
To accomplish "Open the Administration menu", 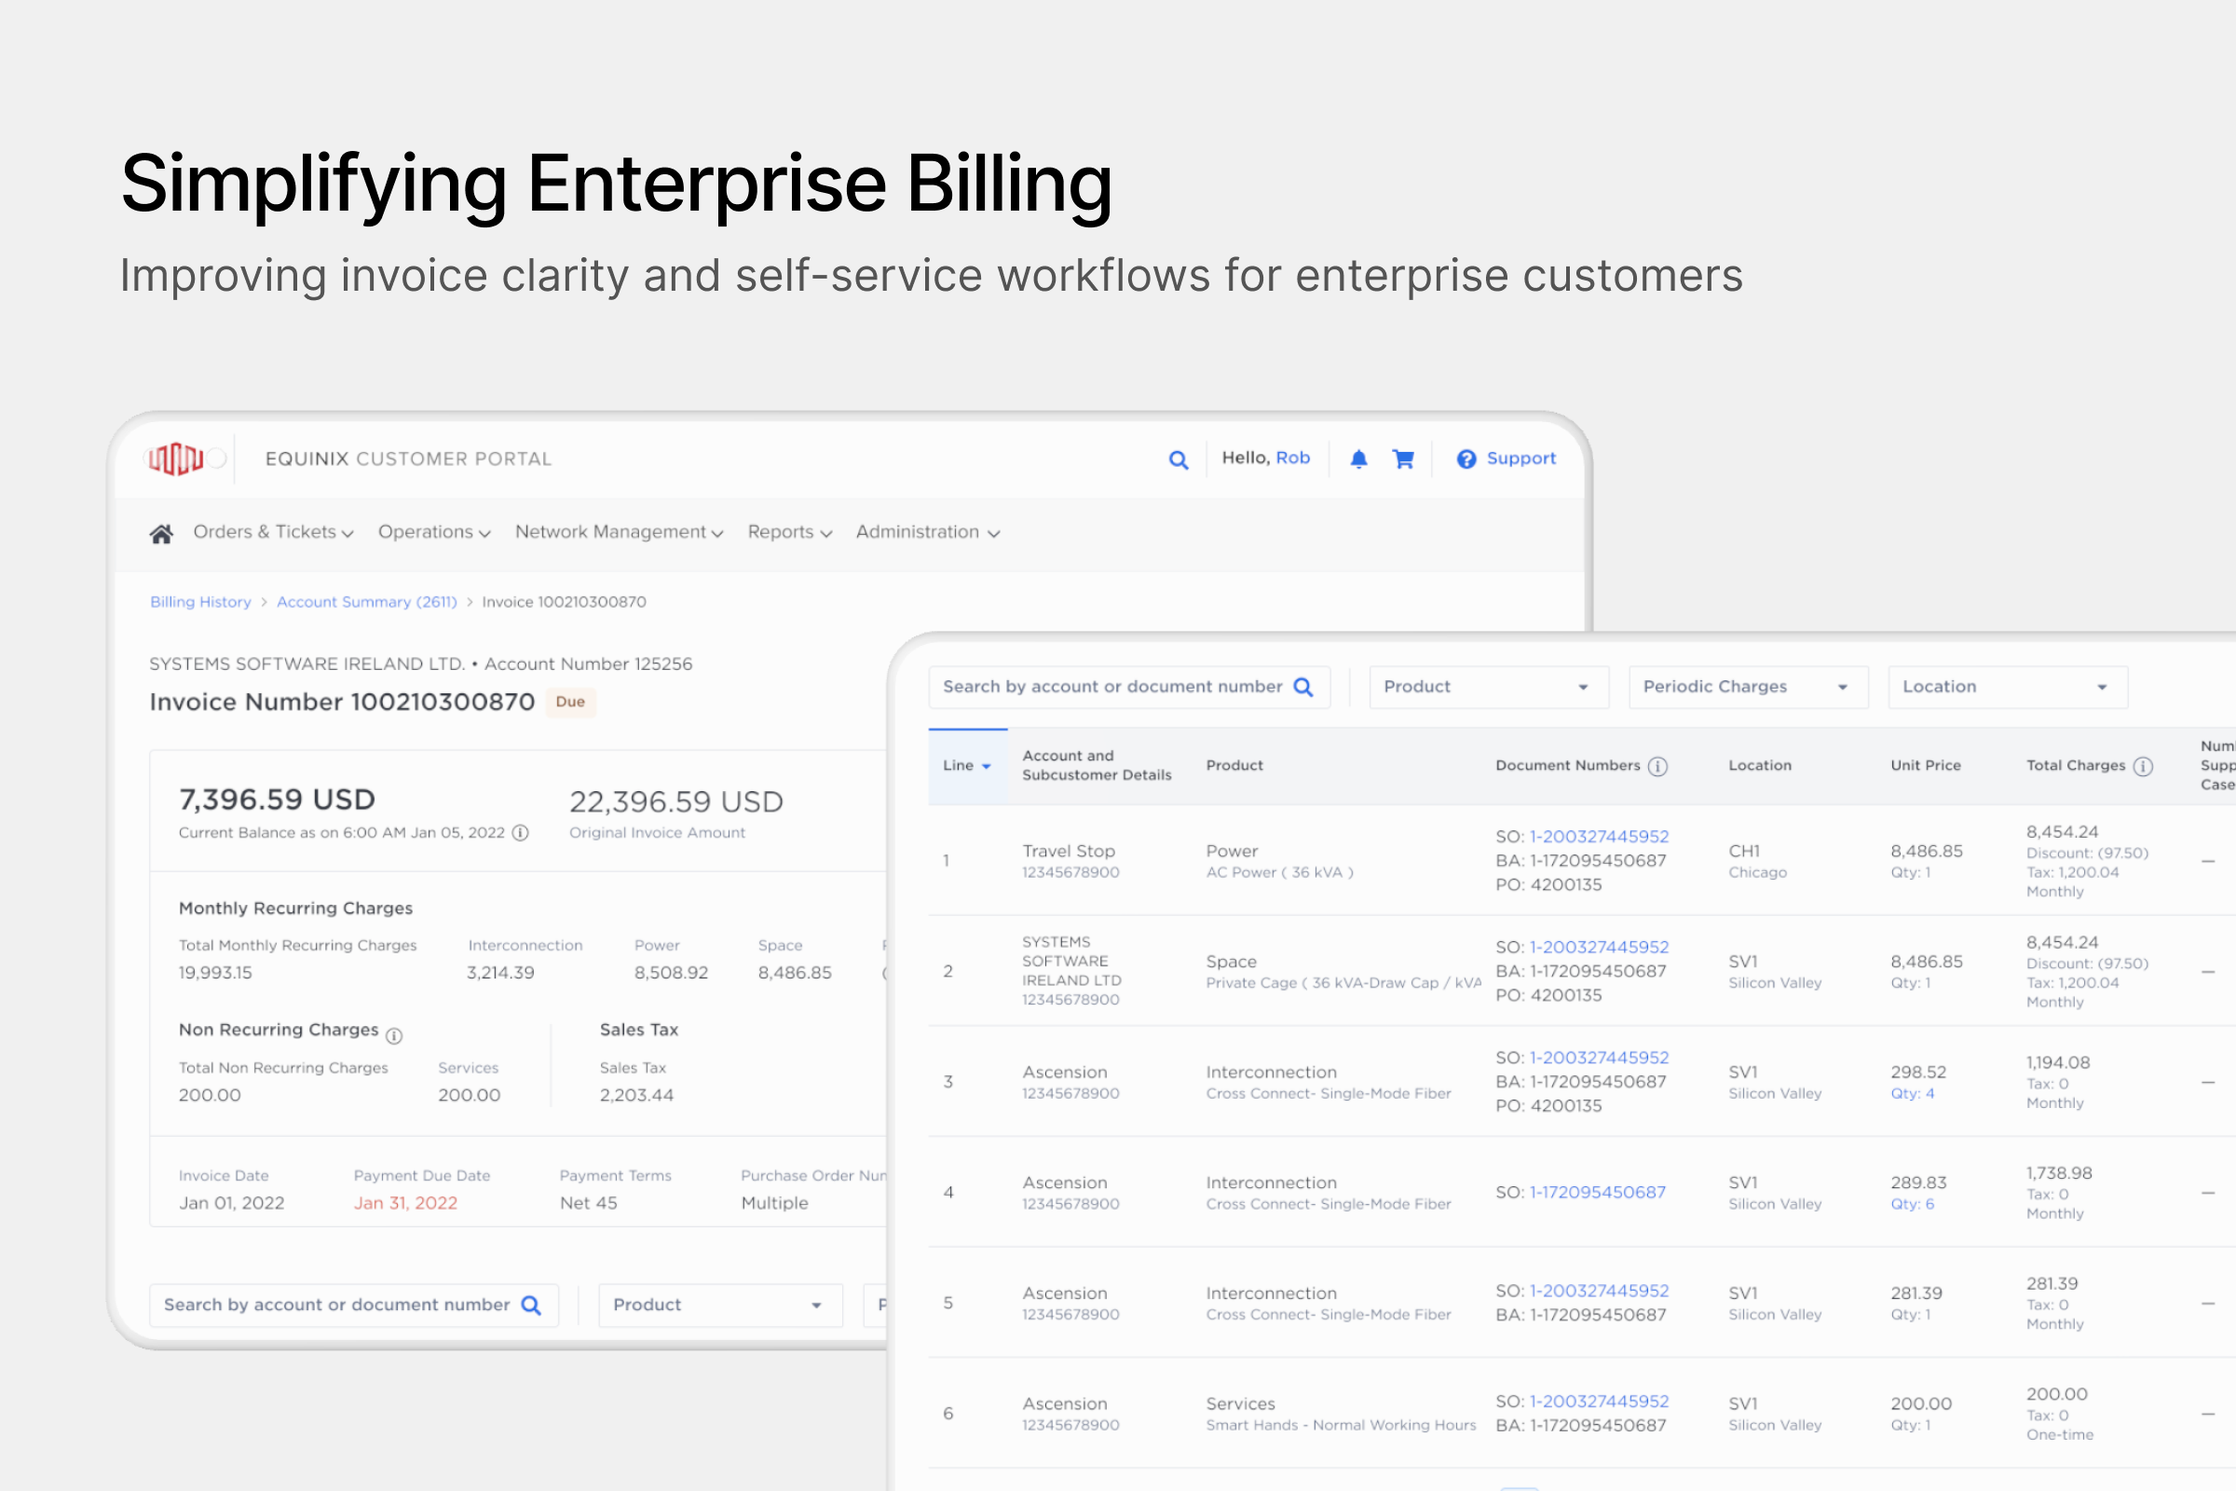I will tap(927, 532).
